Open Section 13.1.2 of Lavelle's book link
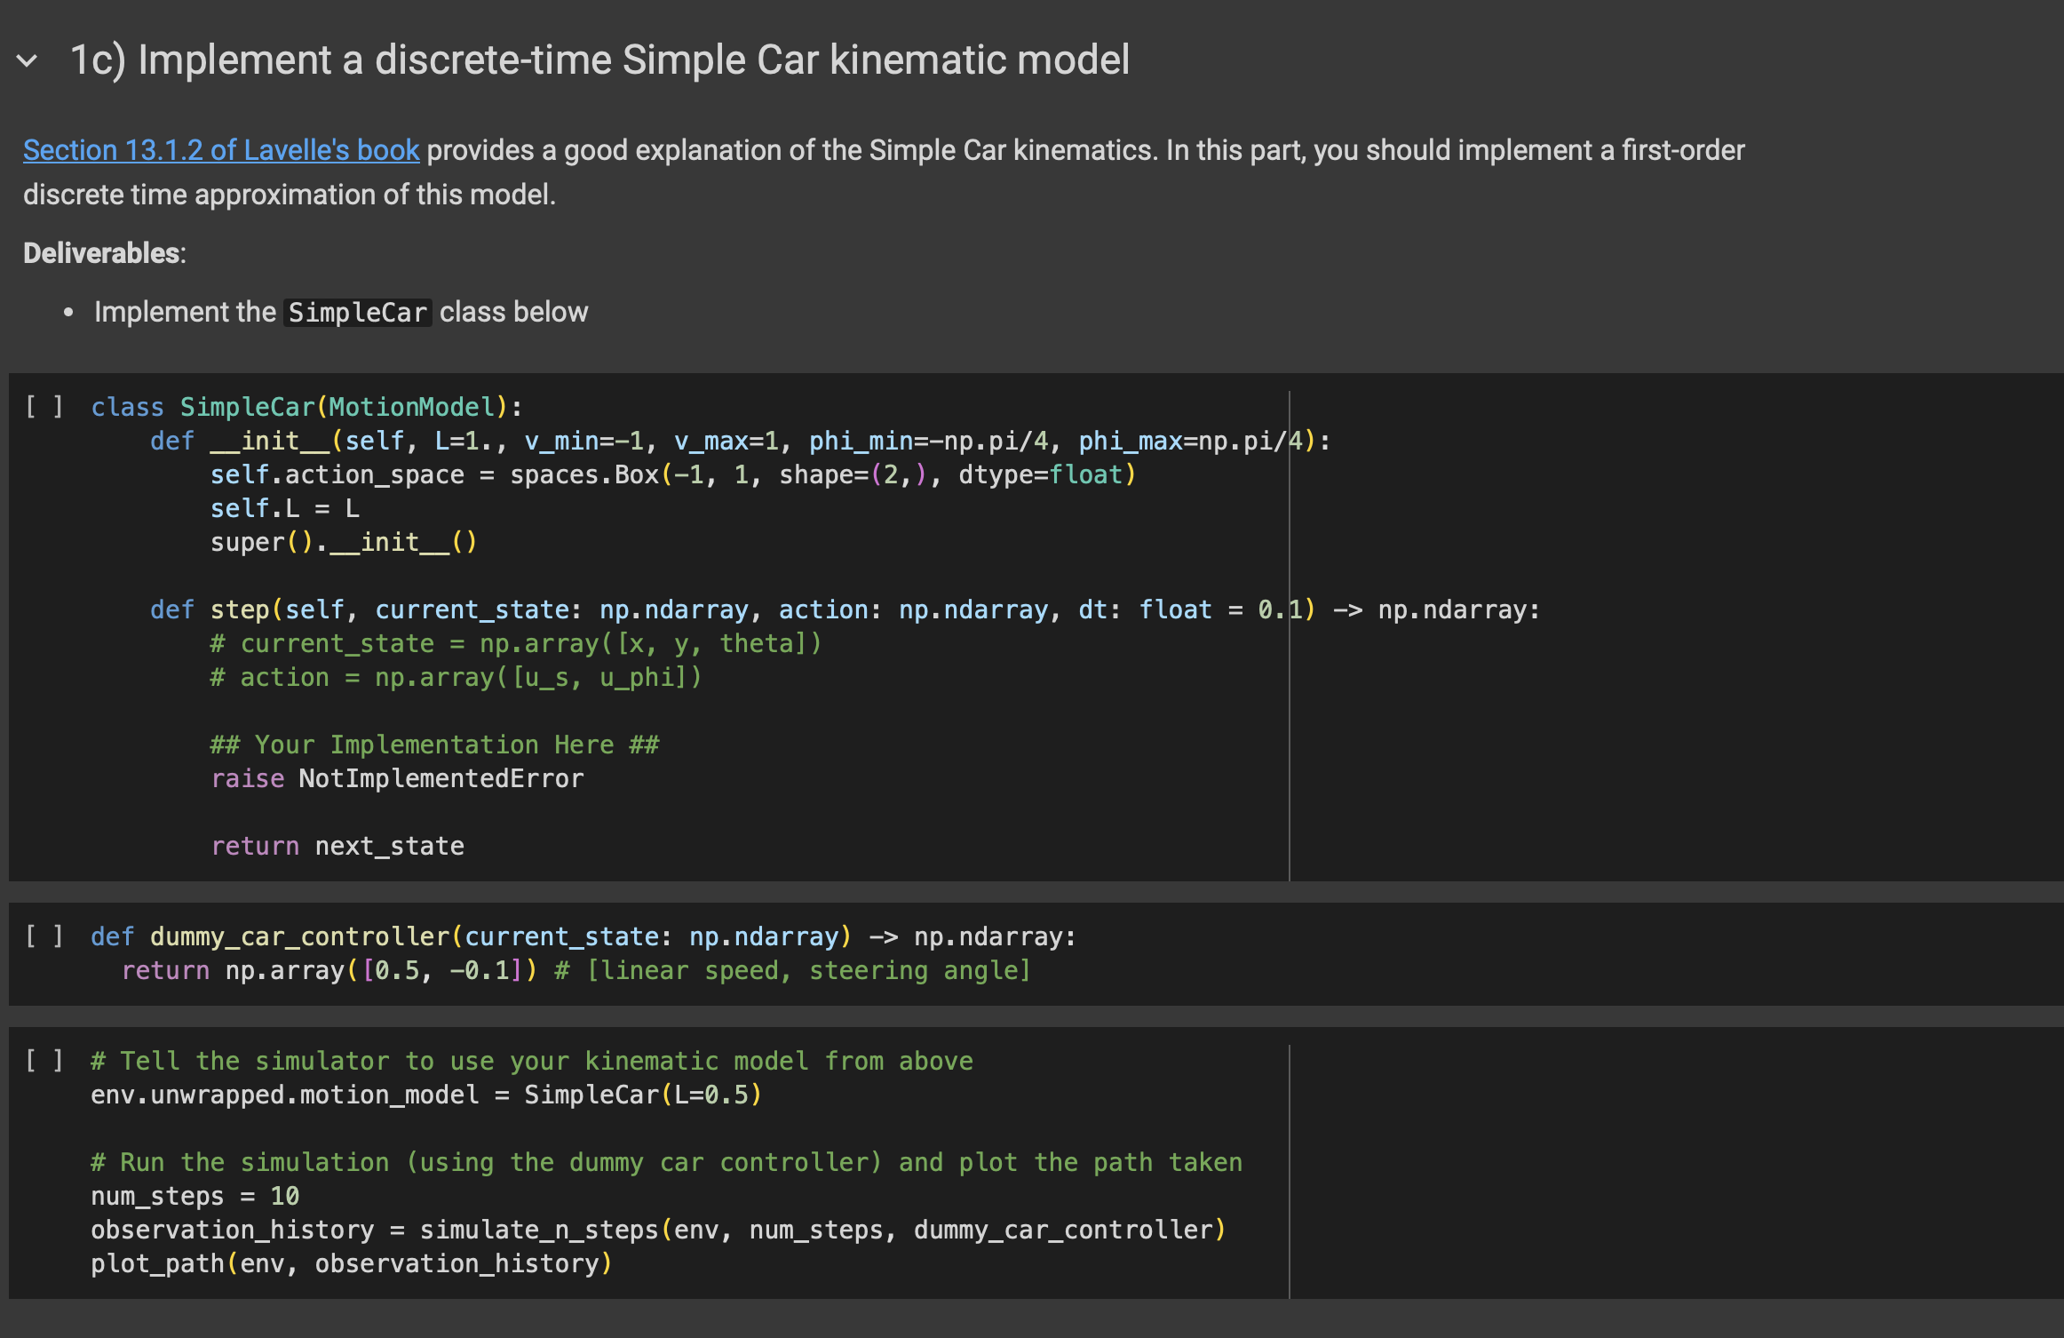The height and width of the screenshot is (1338, 2064). click(220, 149)
